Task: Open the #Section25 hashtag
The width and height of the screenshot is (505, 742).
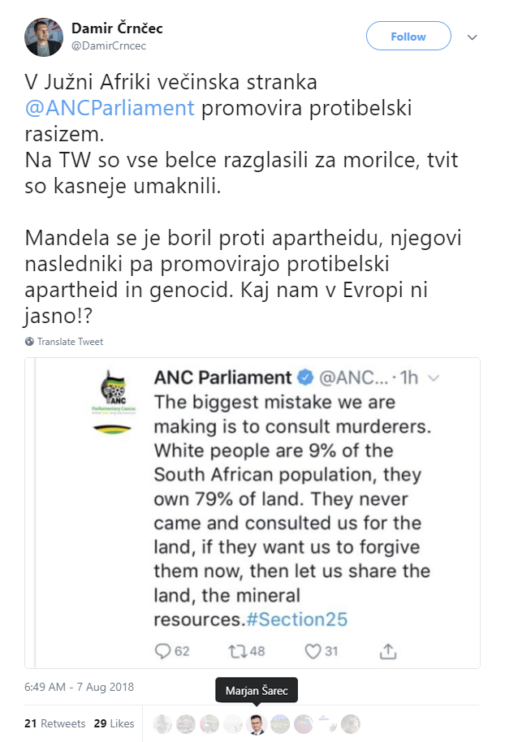Action: coord(297,619)
